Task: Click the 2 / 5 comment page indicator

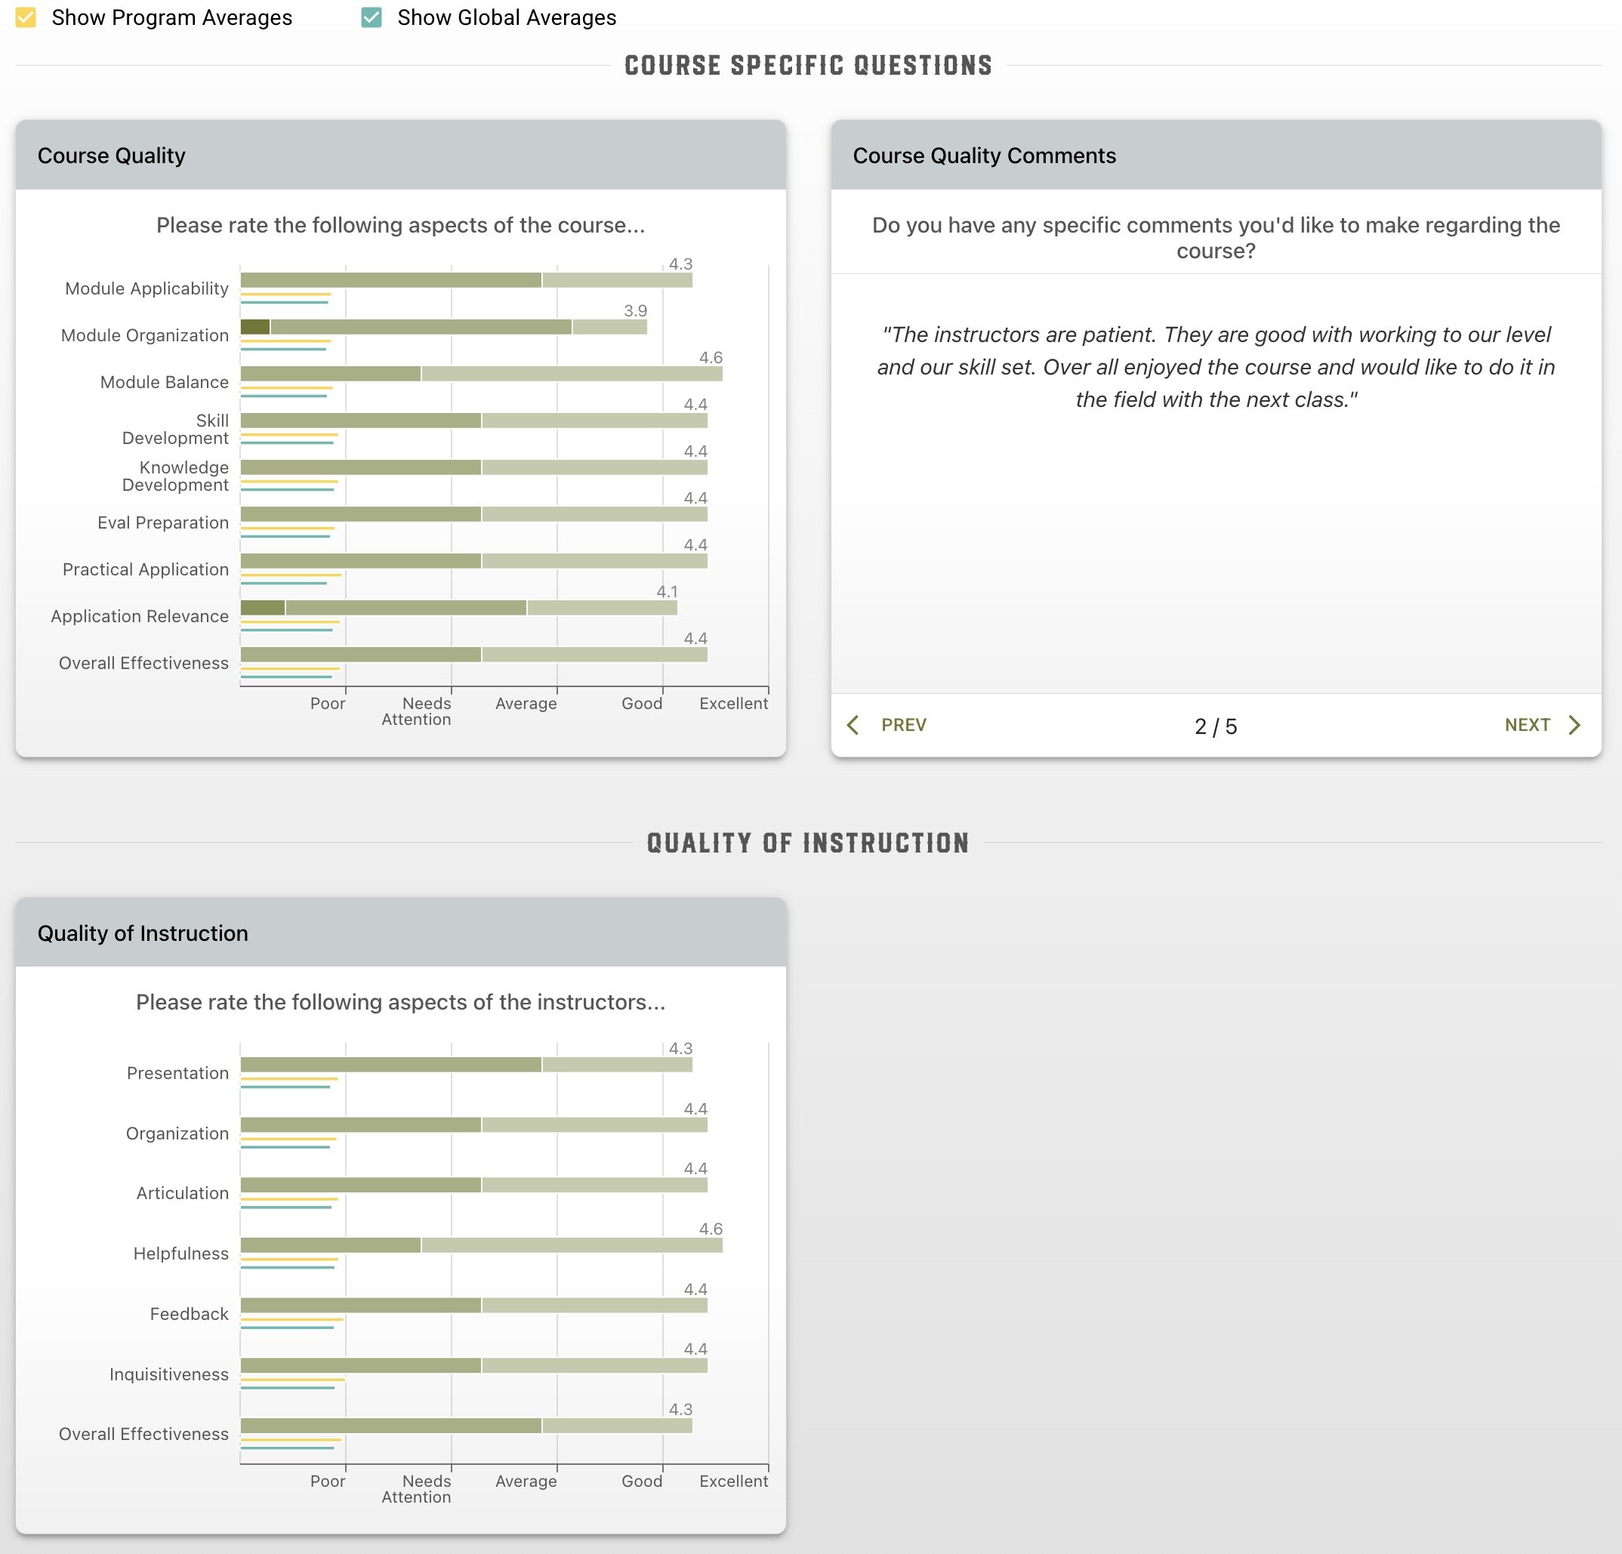Action: click(1215, 726)
